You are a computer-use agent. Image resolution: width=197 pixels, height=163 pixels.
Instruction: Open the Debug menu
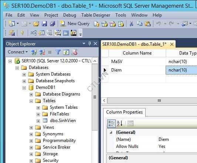tap(69, 15)
